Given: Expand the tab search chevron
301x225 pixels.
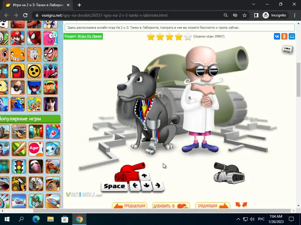Looking at the screenshot, I should (254, 4).
